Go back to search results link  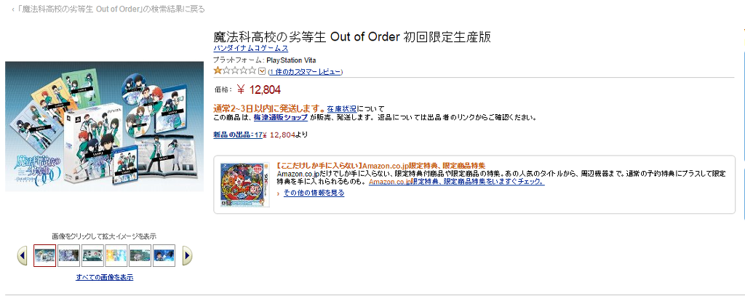[111, 9]
